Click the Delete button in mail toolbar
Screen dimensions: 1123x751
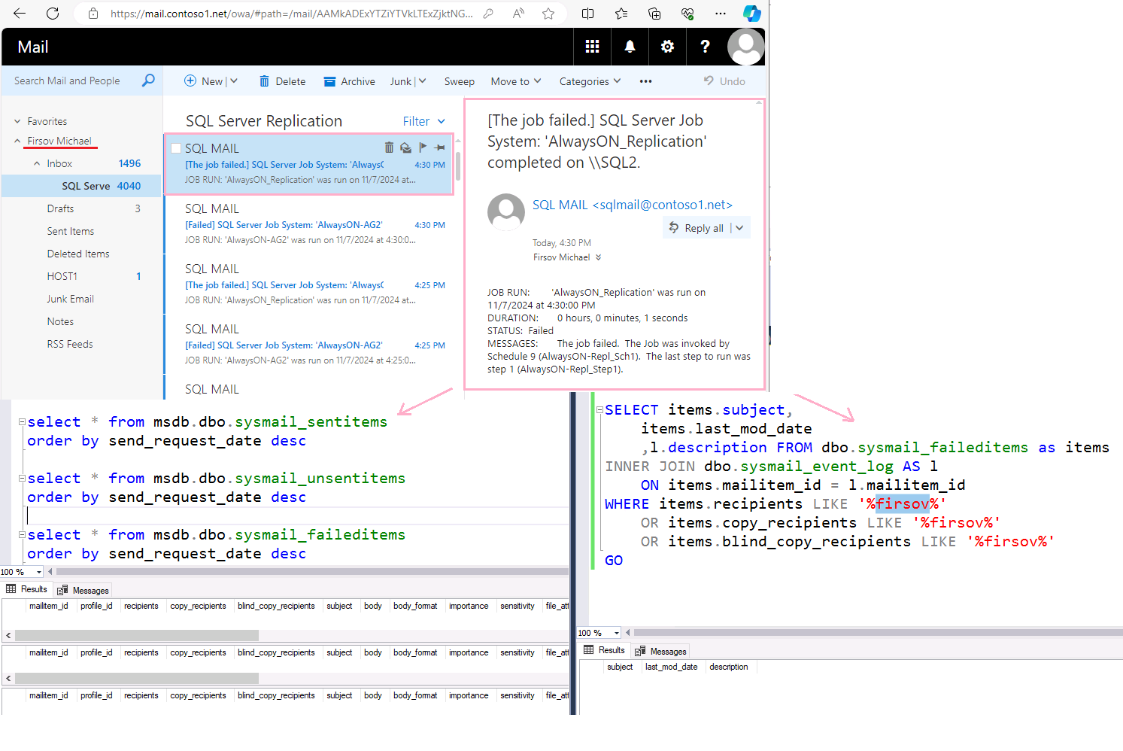(282, 81)
